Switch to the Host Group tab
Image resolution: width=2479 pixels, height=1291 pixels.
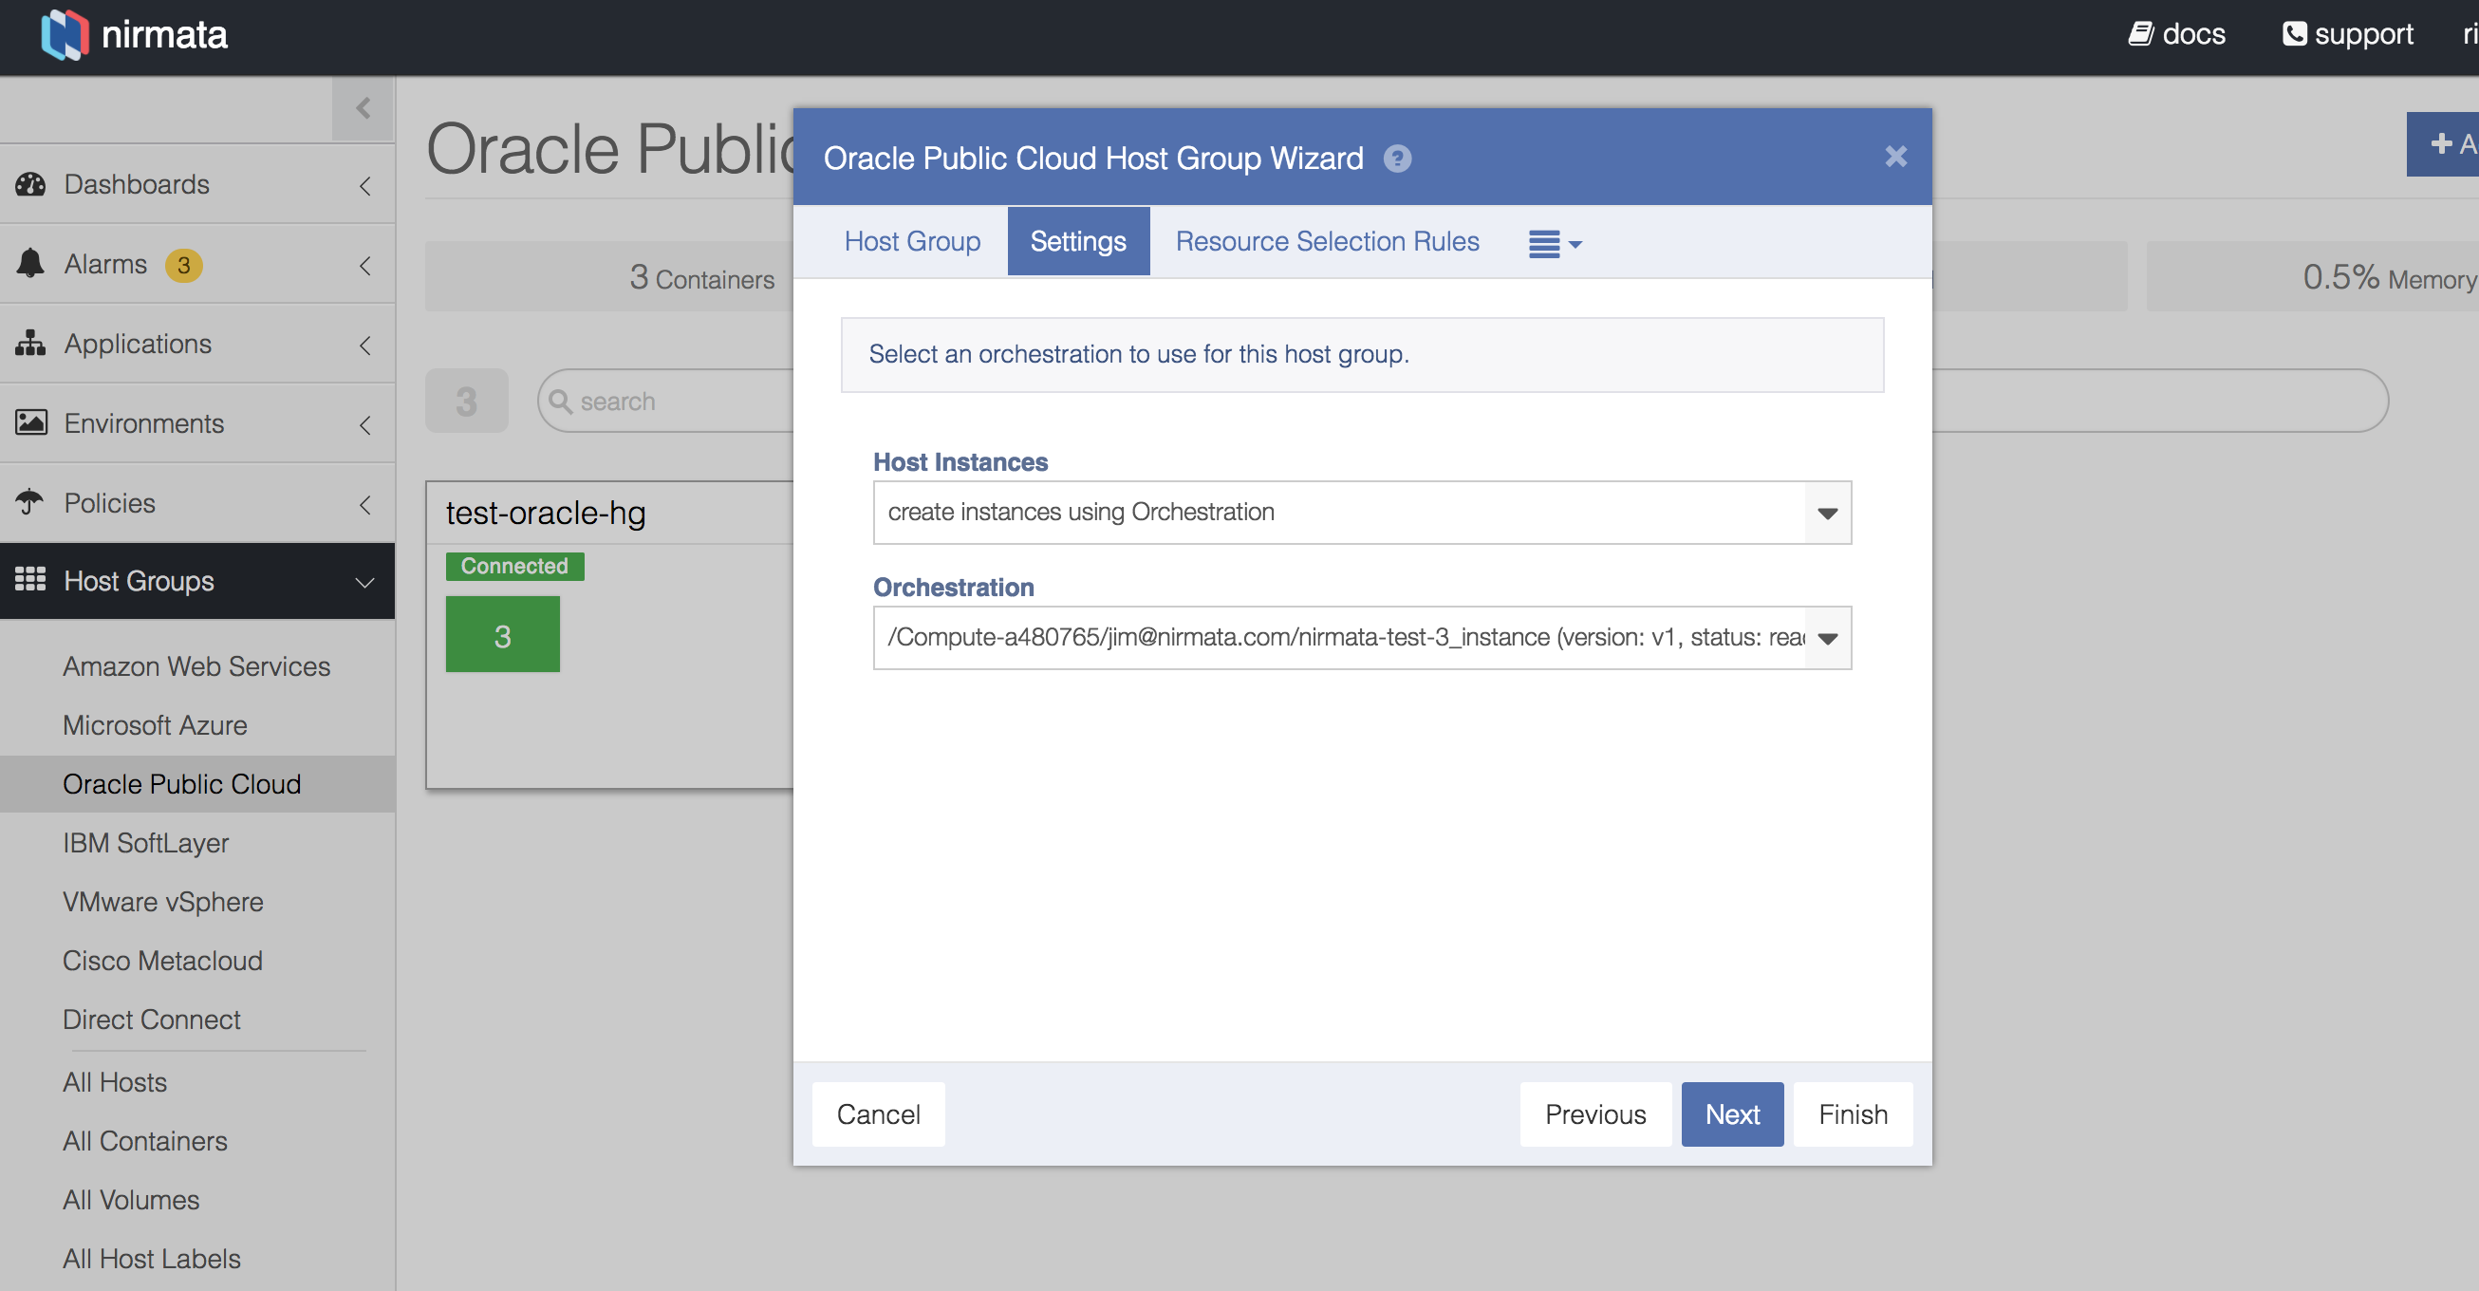pos(912,241)
